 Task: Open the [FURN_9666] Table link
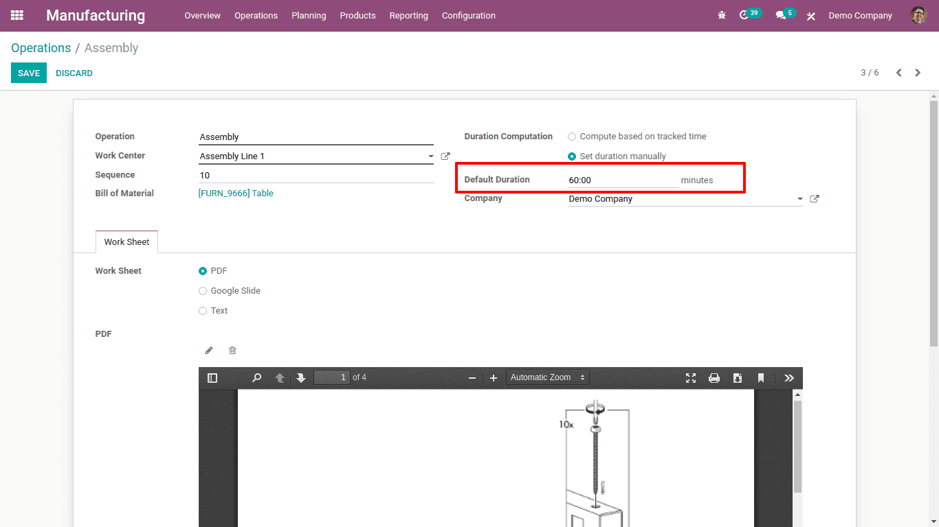(236, 194)
